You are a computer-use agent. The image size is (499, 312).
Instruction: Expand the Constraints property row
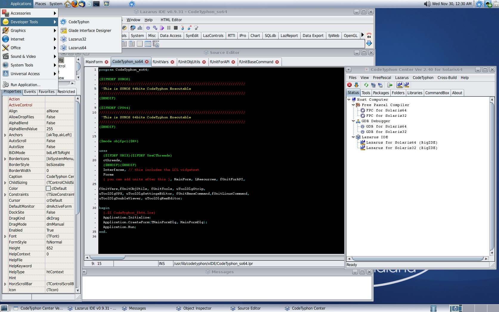pos(5,195)
